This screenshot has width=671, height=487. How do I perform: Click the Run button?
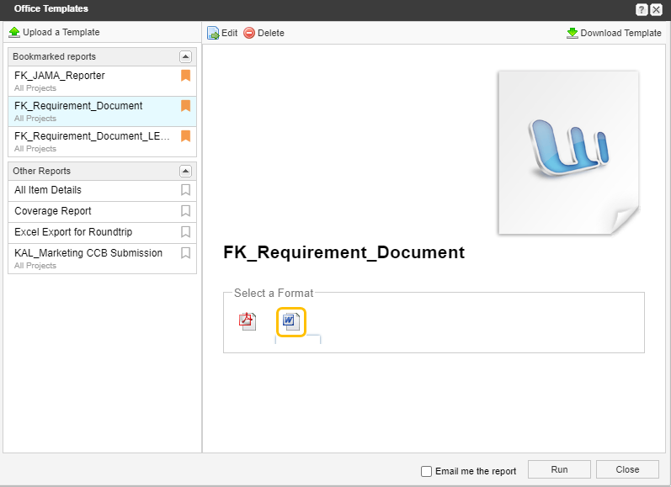tap(559, 469)
